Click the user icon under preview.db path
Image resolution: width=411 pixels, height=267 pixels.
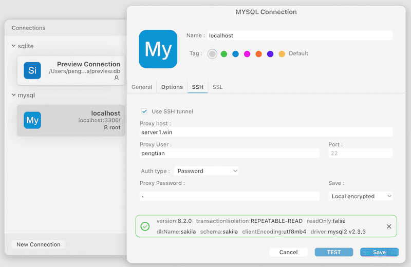(117, 78)
